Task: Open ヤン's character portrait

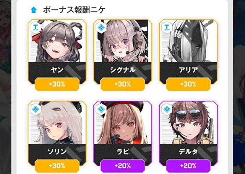Action: click(57, 41)
